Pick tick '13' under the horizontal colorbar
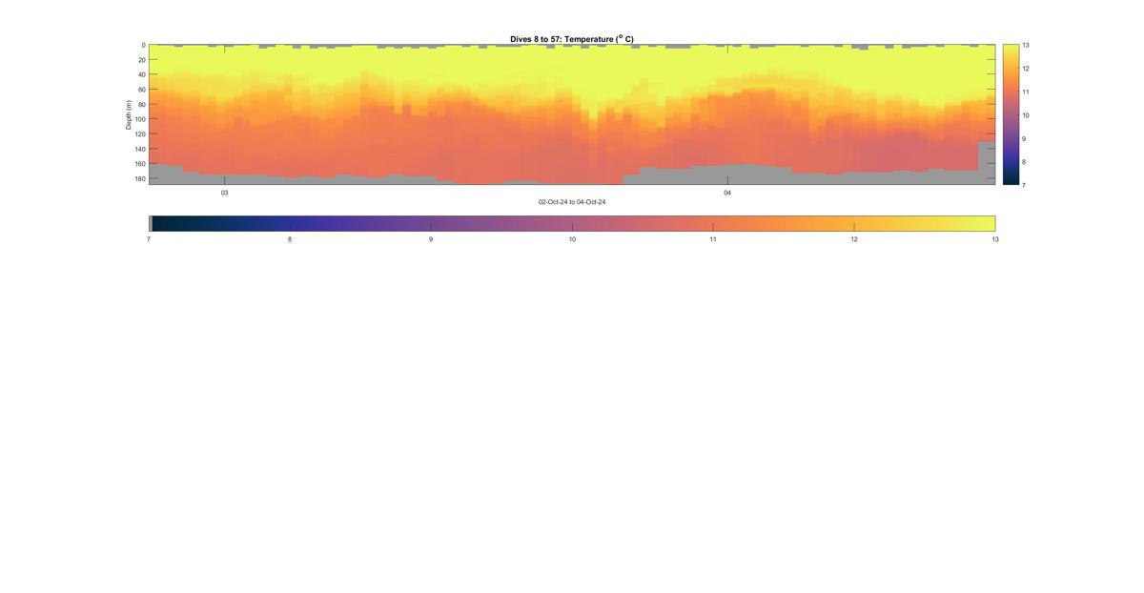 [x=995, y=239]
